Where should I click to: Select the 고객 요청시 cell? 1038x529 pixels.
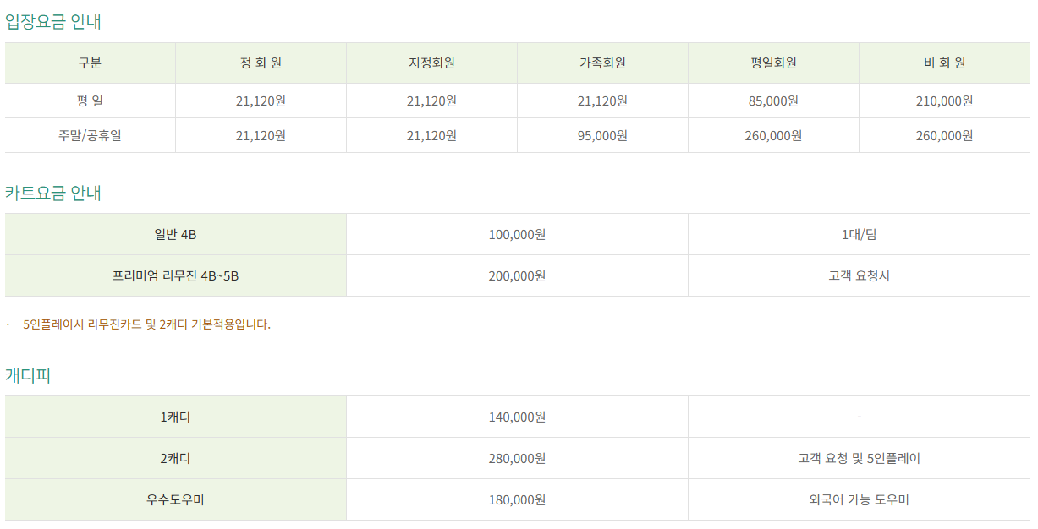859,275
